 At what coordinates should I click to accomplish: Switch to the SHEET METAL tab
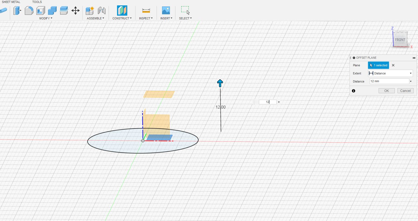click(11, 2)
